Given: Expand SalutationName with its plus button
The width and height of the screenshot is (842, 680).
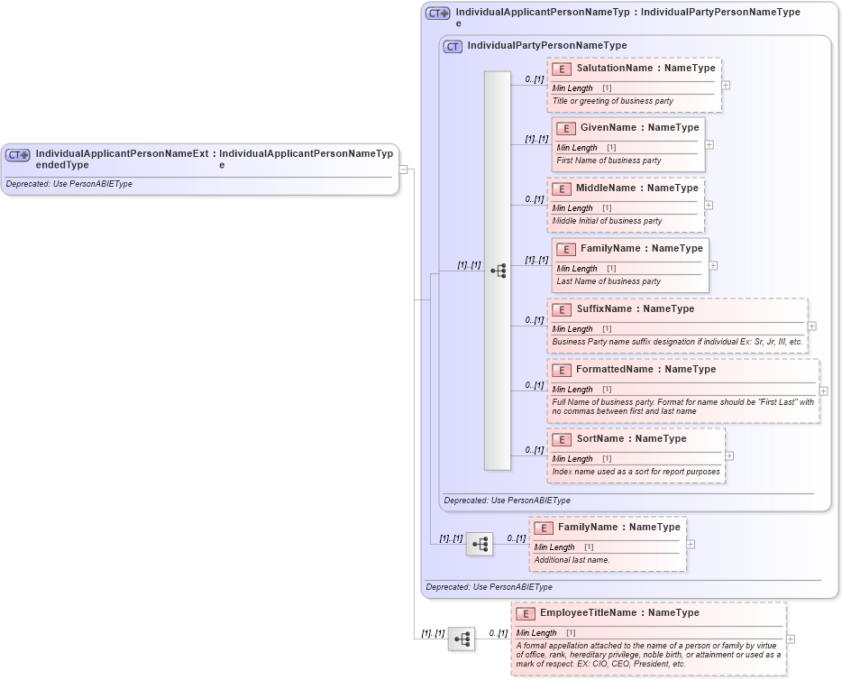Looking at the screenshot, I should [x=726, y=87].
